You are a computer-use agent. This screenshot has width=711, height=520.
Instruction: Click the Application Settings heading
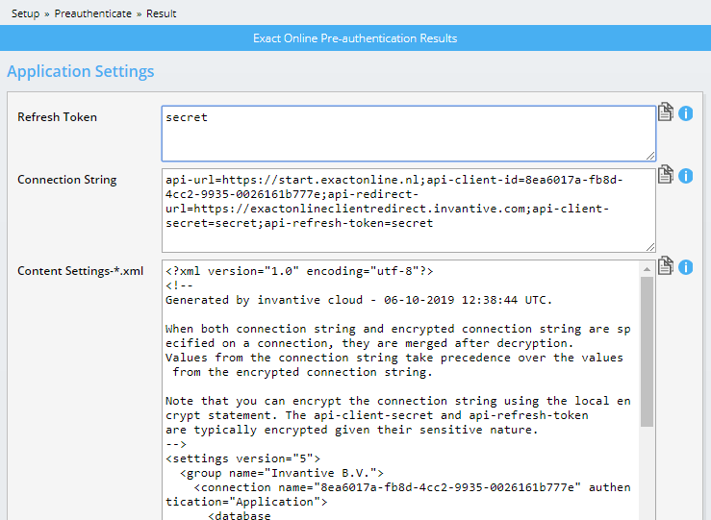(81, 71)
